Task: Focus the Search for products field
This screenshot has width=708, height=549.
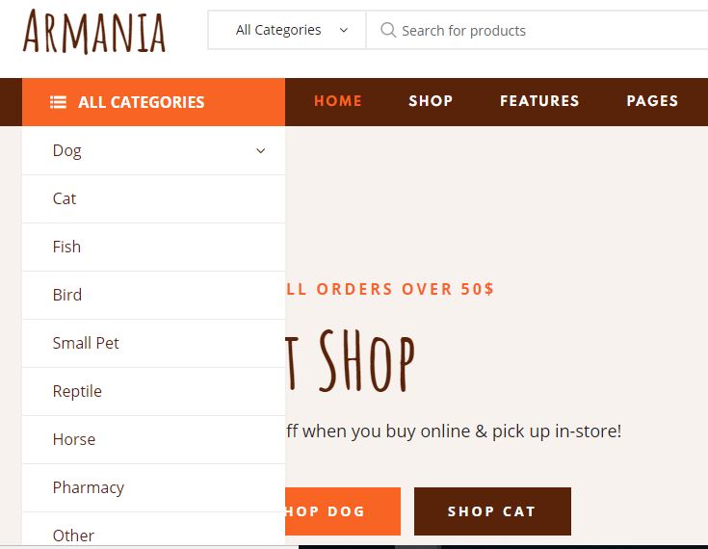Action: click(x=538, y=30)
